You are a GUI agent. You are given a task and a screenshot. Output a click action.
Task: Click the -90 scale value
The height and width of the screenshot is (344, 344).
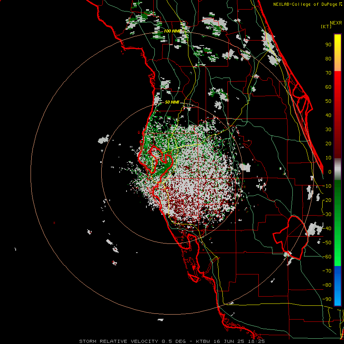(x=327, y=299)
